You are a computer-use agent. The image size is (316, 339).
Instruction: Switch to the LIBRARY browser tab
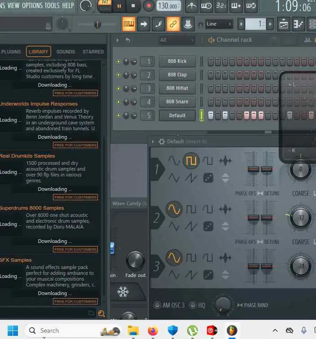click(39, 52)
